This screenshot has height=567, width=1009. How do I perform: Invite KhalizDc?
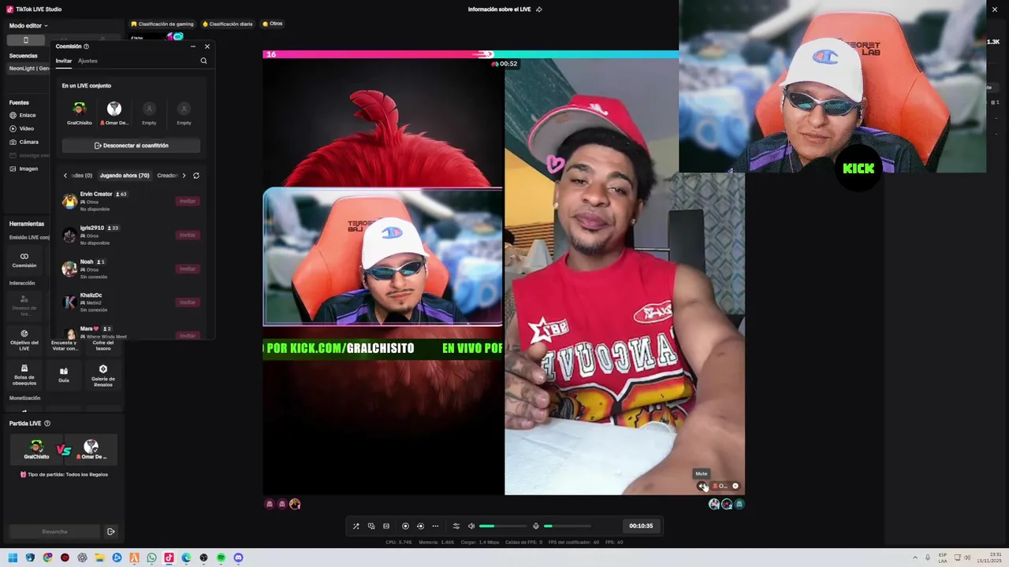[x=188, y=302]
